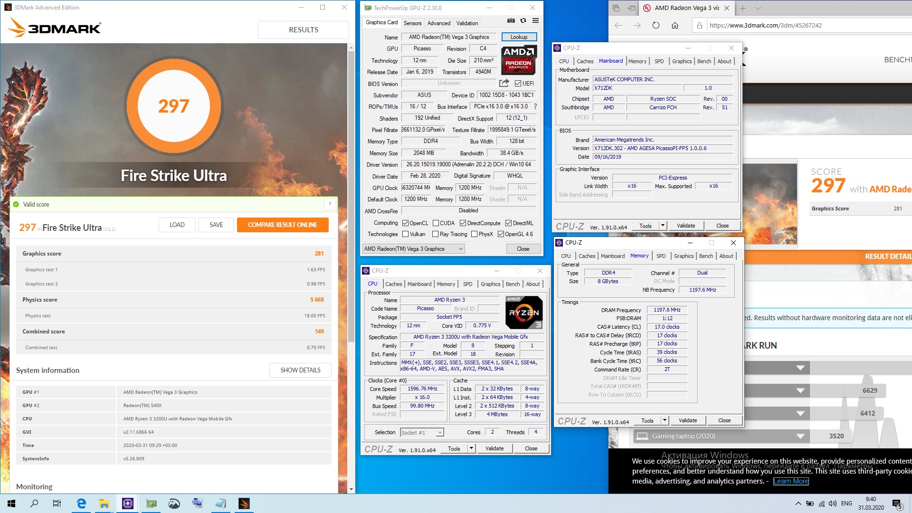Screen dimensions: 912x513
Task: Open a new tab in Edge
Action: pyautogui.click(x=743, y=8)
